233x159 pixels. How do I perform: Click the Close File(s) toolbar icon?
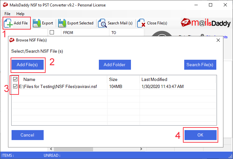[x=152, y=23]
